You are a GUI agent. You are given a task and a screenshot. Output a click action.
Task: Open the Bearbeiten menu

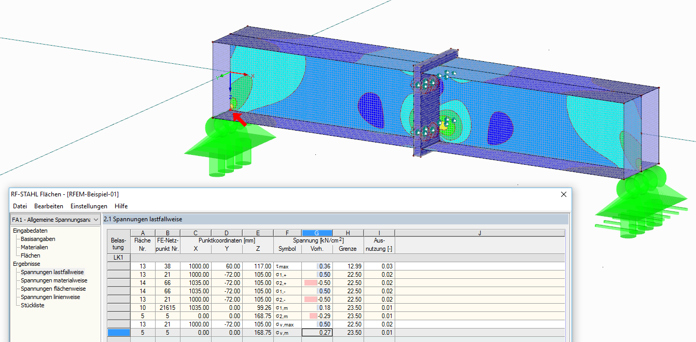point(48,206)
